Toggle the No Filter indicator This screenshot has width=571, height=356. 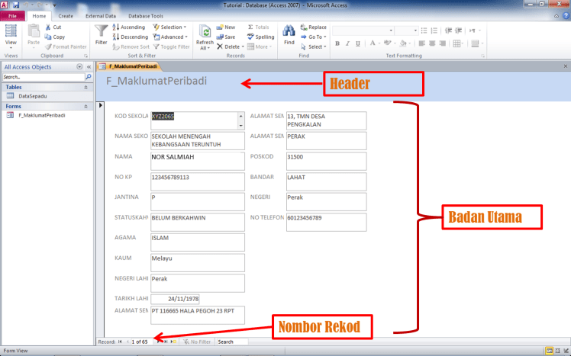pyautogui.click(x=197, y=342)
